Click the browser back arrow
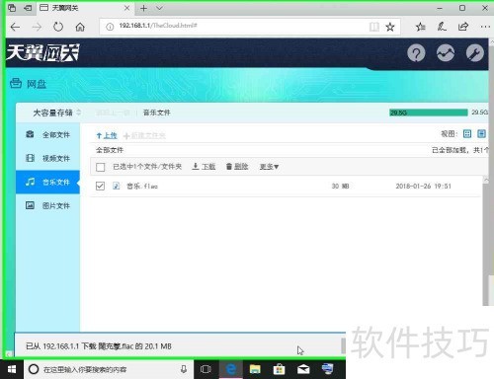Screen dimensions: 494x379 pos(15,27)
